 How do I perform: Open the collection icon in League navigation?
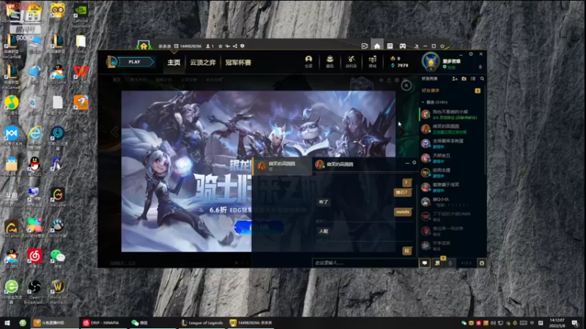point(330,61)
